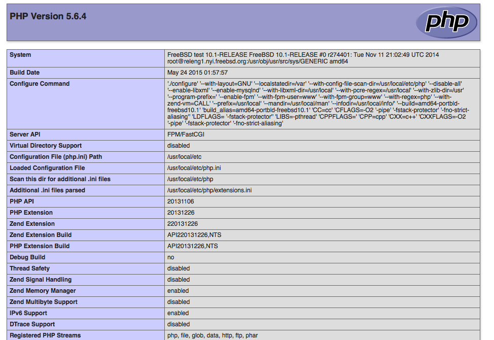The width and height of the screenshot is (494, 340).
Task: Select '/usr/local/etc/php.ini' value
Action: pos(194,168)
